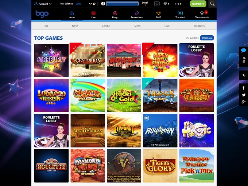Open the envelope messages icon
Screen dimensions: 248x186
pyautogui.click(x=177, y=4)
